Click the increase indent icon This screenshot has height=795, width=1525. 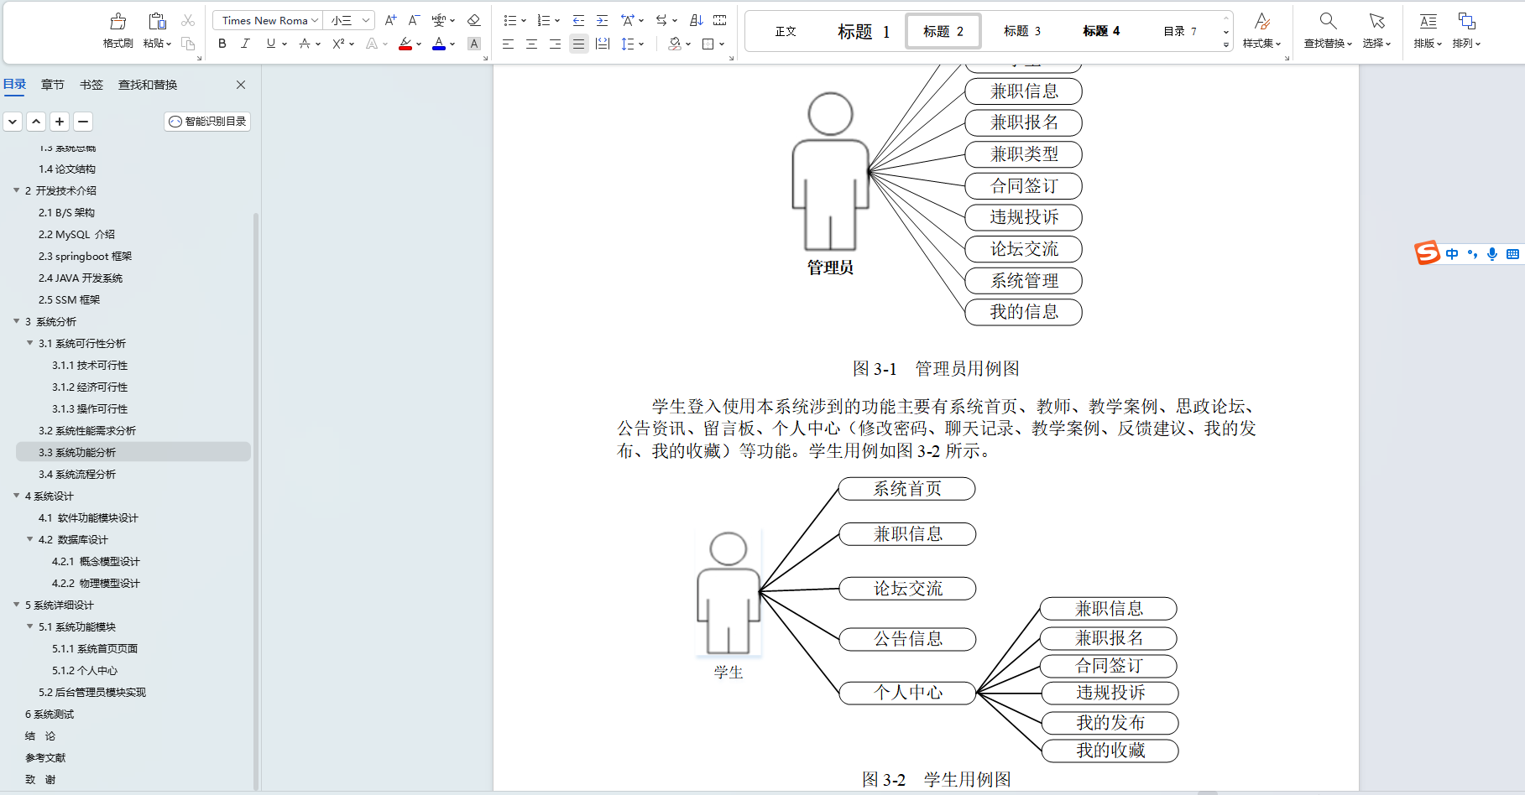602,20
